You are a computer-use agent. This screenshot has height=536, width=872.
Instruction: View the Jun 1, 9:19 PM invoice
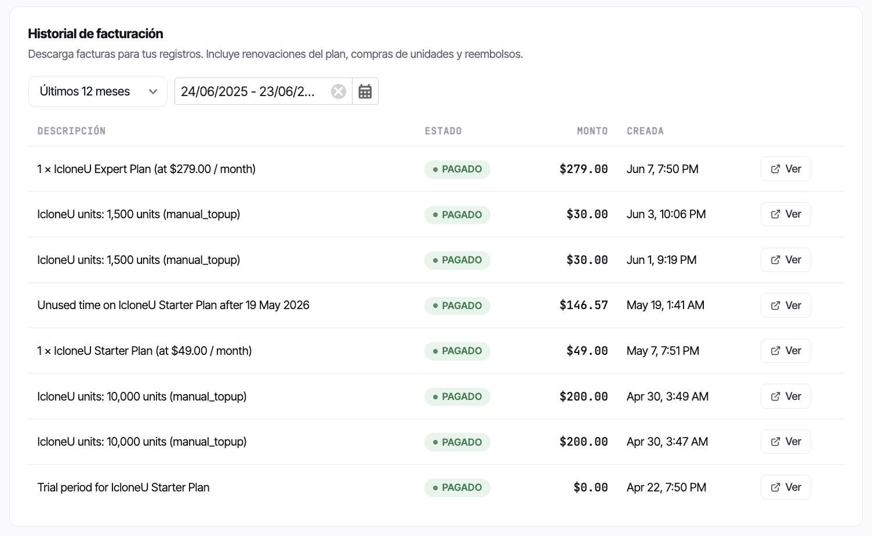click(786, 260)
